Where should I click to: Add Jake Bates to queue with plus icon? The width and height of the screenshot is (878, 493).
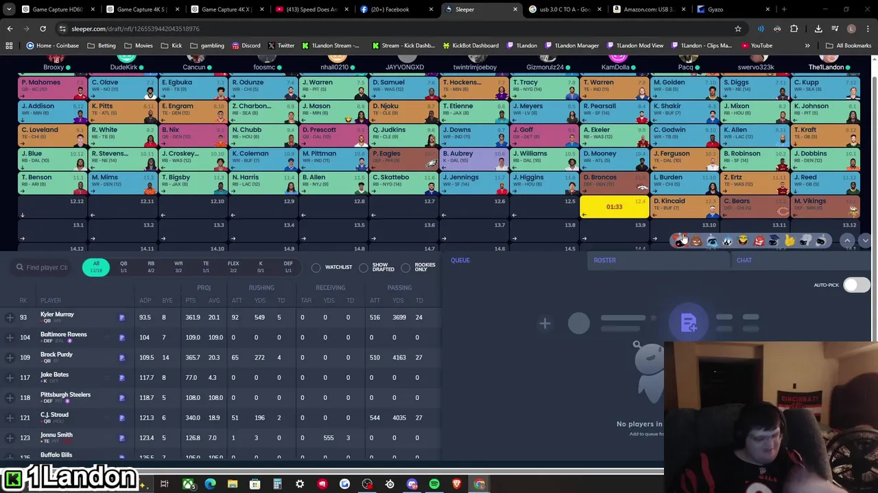pyautogui.click(x=10, y=377)
